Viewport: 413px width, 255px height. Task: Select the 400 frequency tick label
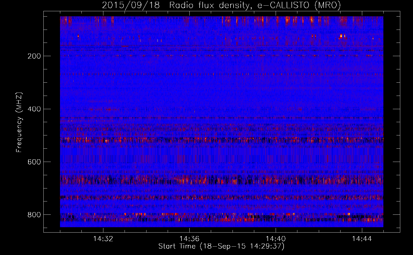click(34, 109)
